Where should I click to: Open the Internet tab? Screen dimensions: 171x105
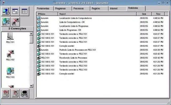117,9
